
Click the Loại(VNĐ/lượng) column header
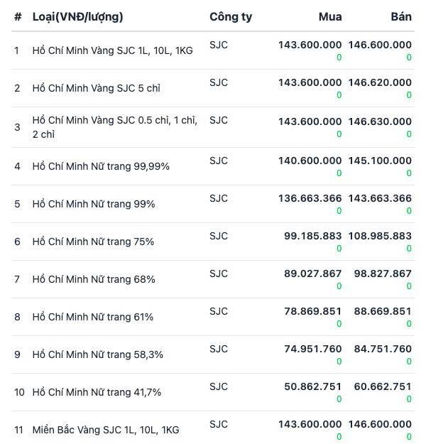pos(77,17)
